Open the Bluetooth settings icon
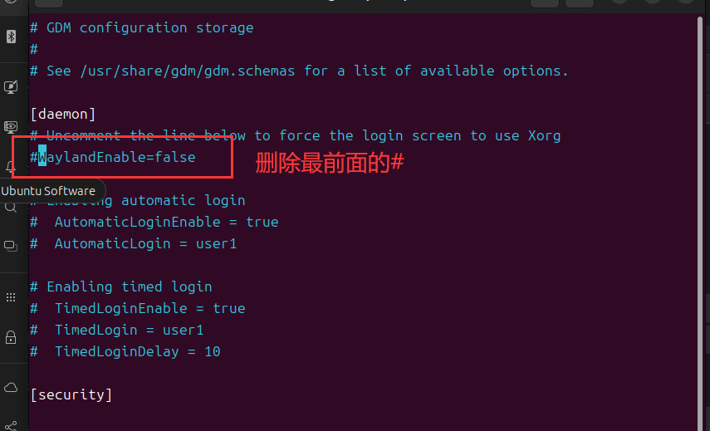Screen dimensions: 710x431 (x=11, y=37)
